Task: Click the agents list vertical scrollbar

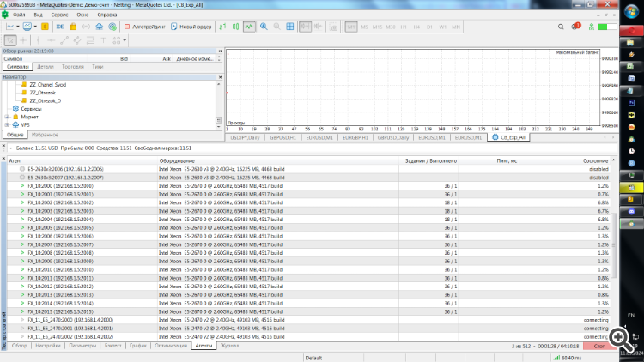Action: [x=614, y=245]
